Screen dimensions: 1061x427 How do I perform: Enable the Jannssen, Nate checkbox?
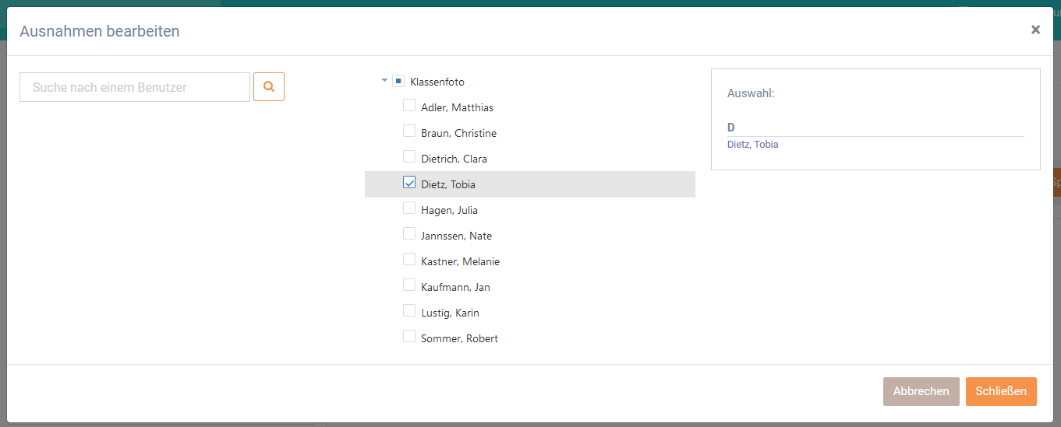[408, 233]
